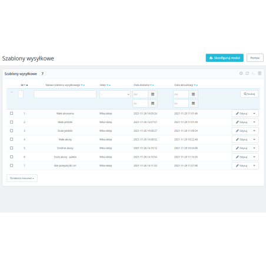Image resolution: width=266 pixels, height=266 pixels.
Task: Click the Skonfiguruj moduł button
Action: tap(225, 58)
